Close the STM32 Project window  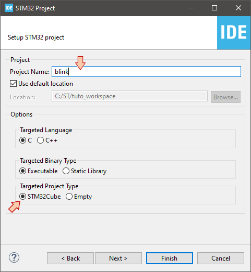238,8
